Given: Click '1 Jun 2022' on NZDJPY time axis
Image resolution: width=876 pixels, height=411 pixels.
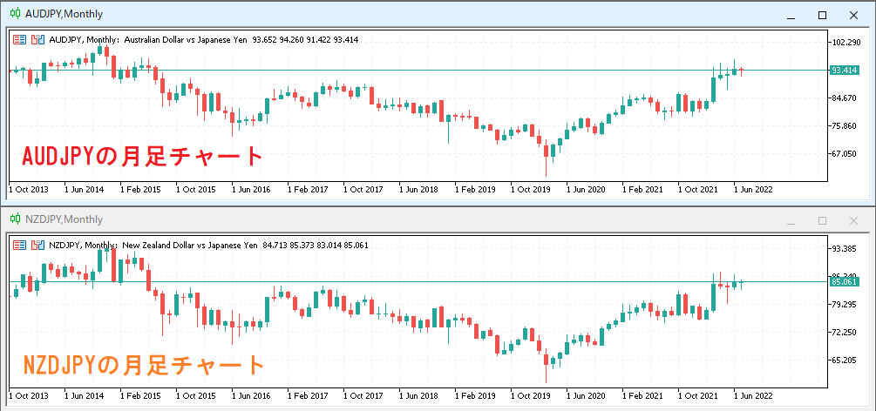Looking at the screenshot, I should click(754, 395).
